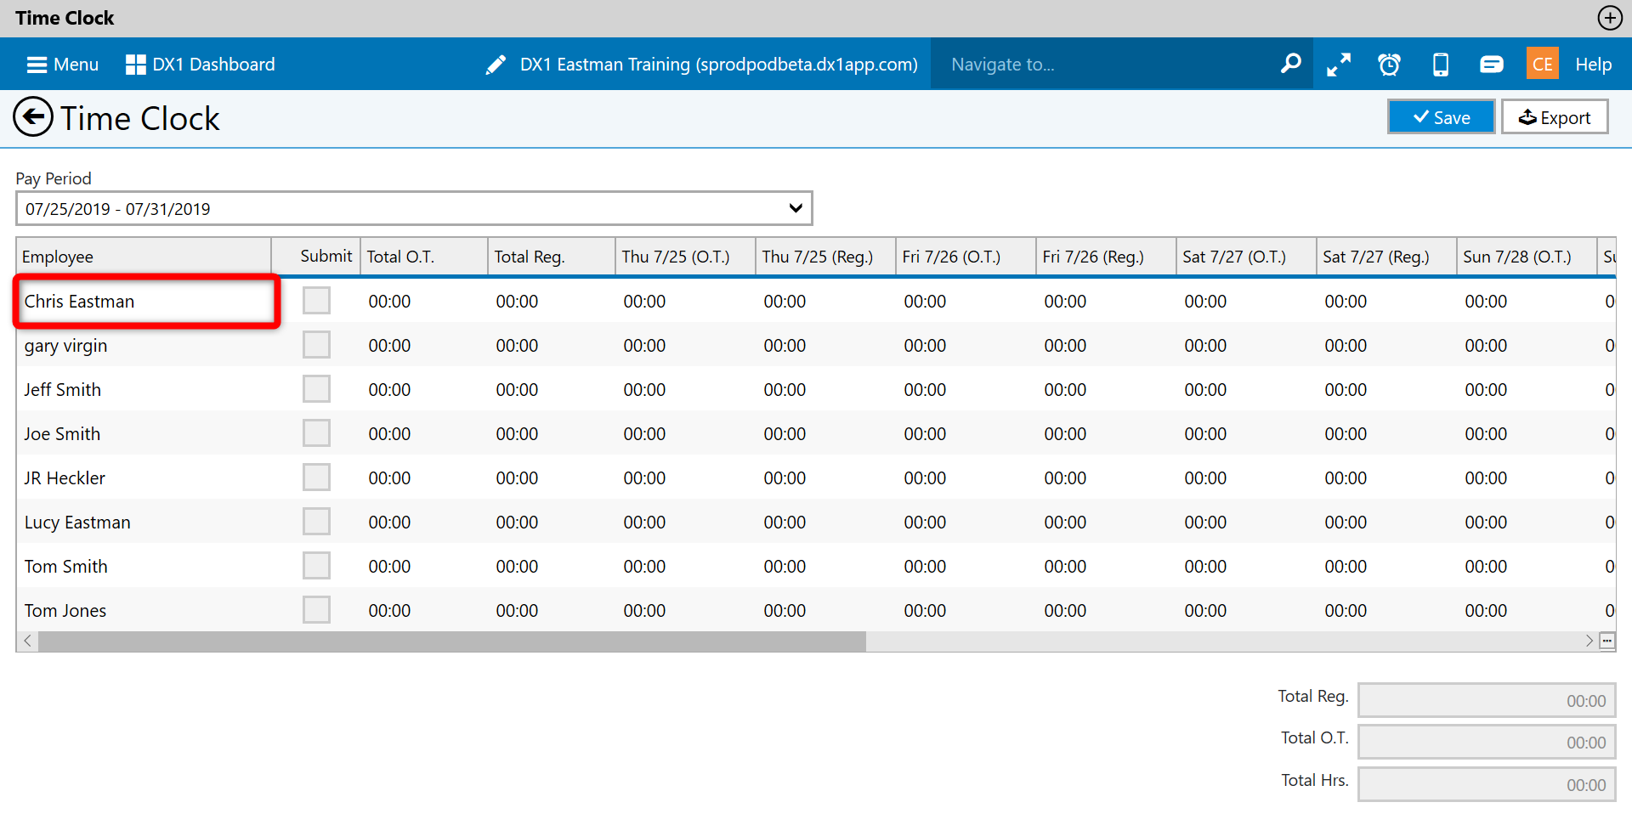
Task: Sort by the Employee column header
Action: pos(144,257)
